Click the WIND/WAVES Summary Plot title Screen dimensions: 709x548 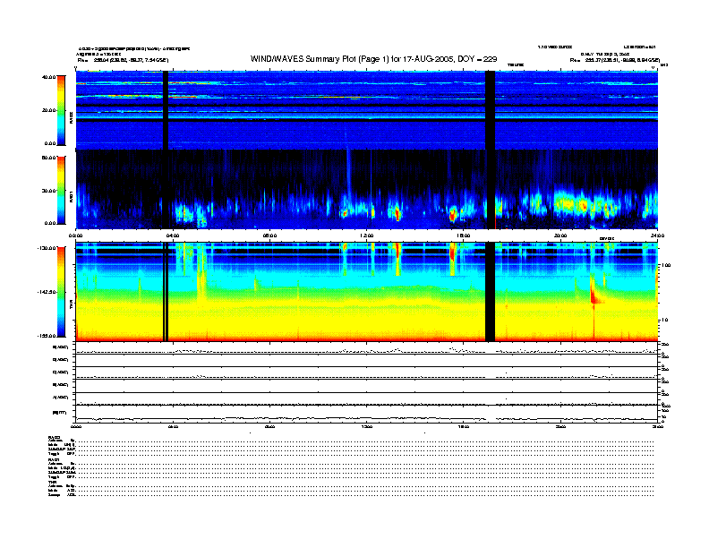tap(373, 59)
